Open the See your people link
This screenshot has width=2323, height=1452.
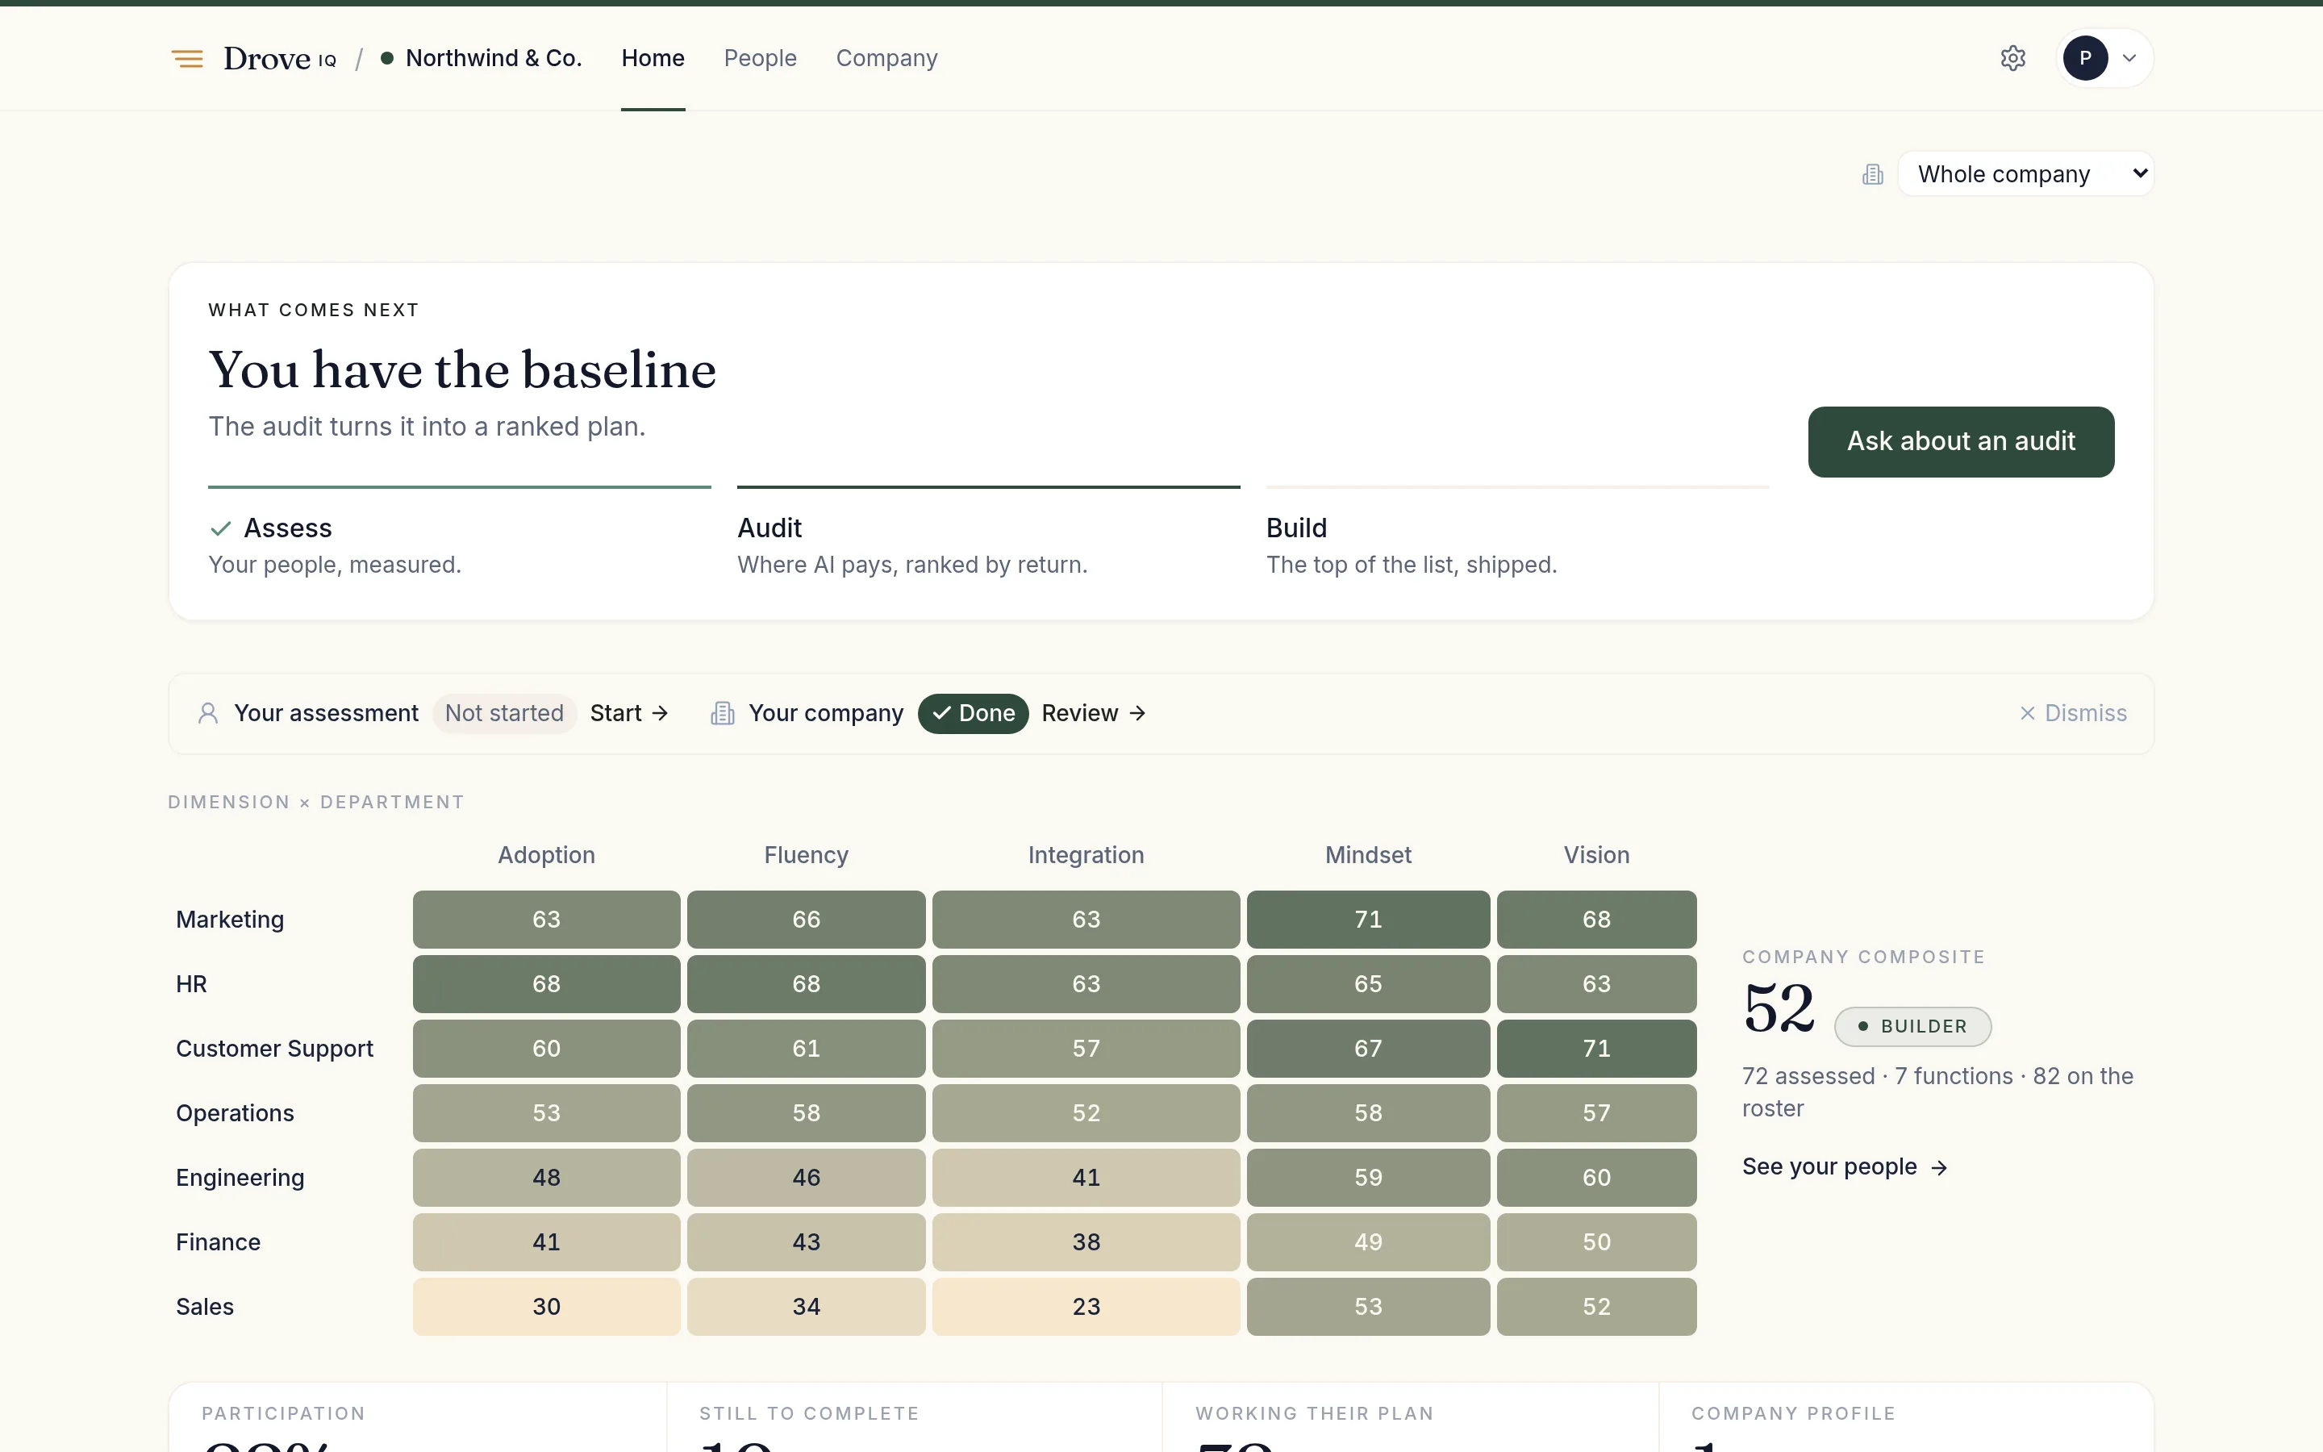pos(1845,1166)
